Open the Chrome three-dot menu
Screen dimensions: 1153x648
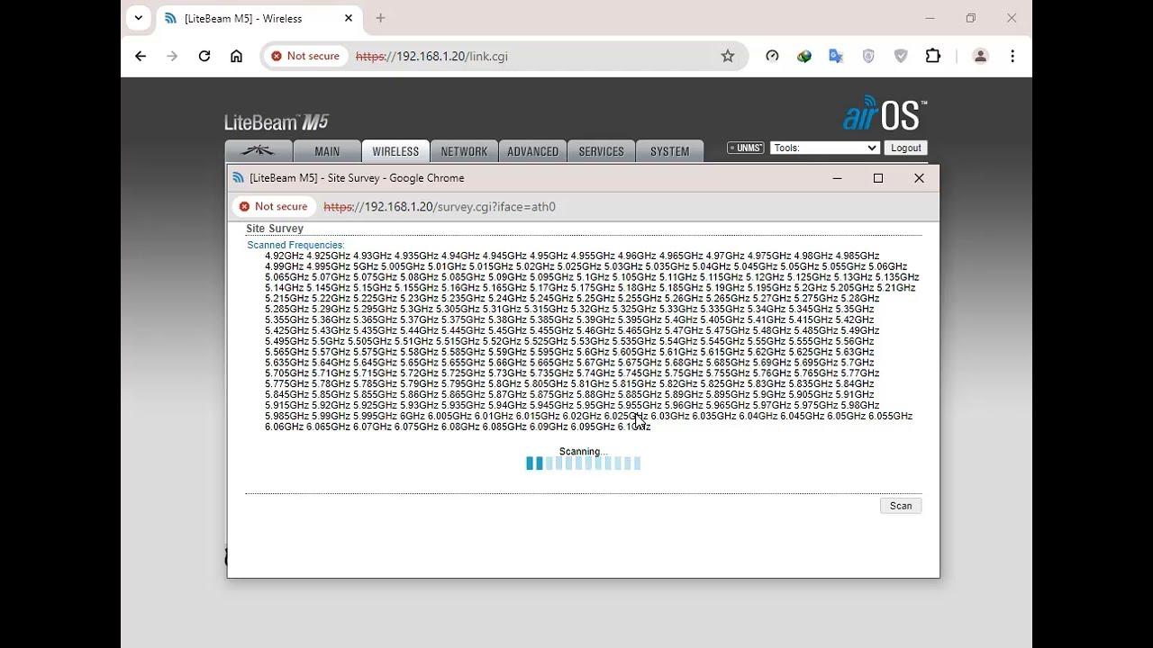tap(1012, 56)
